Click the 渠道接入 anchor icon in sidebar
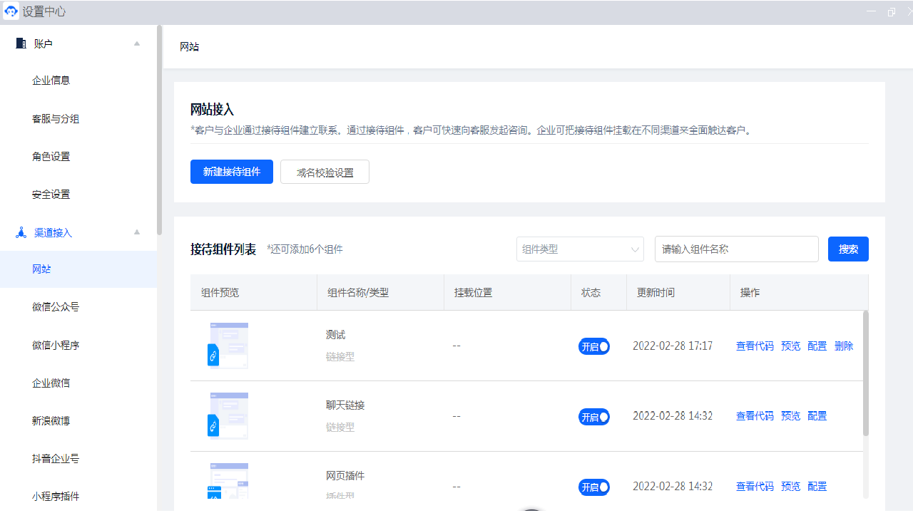The width and height of the screenshot is (913, 513). pyautogui.click(x=20, y=232)
